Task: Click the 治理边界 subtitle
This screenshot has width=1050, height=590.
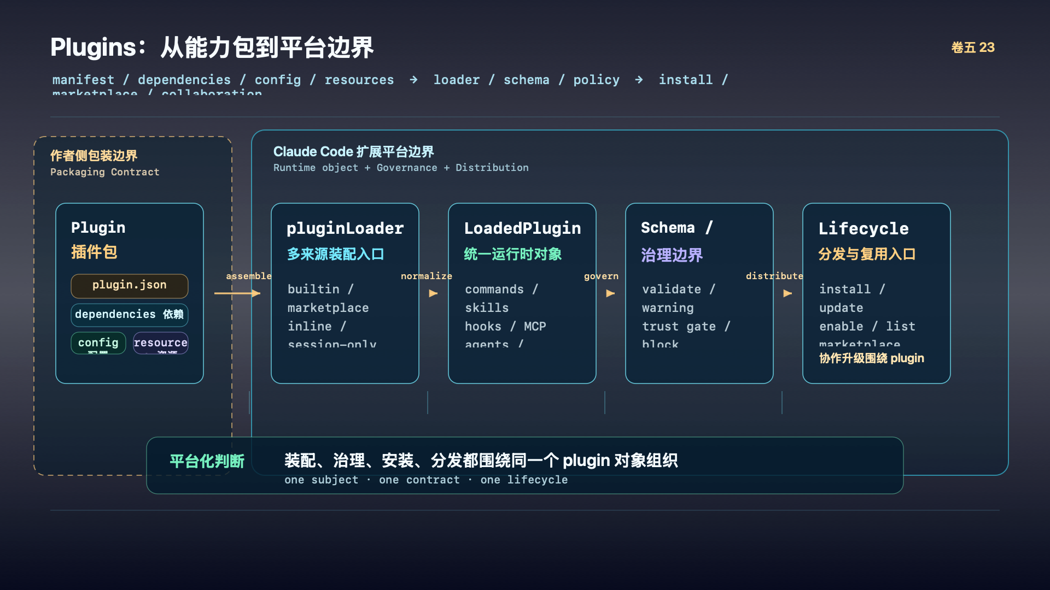Action: click(672, 255)
